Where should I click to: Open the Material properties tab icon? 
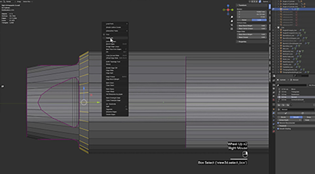point(274,131)
